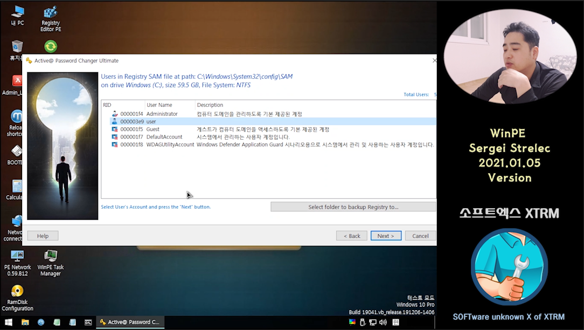Image resolution: width=584 pixels, height=330 pixels.
Task: Click Select folder to backup Registry button
Action: pyautogui.click(x=353, y=207)
